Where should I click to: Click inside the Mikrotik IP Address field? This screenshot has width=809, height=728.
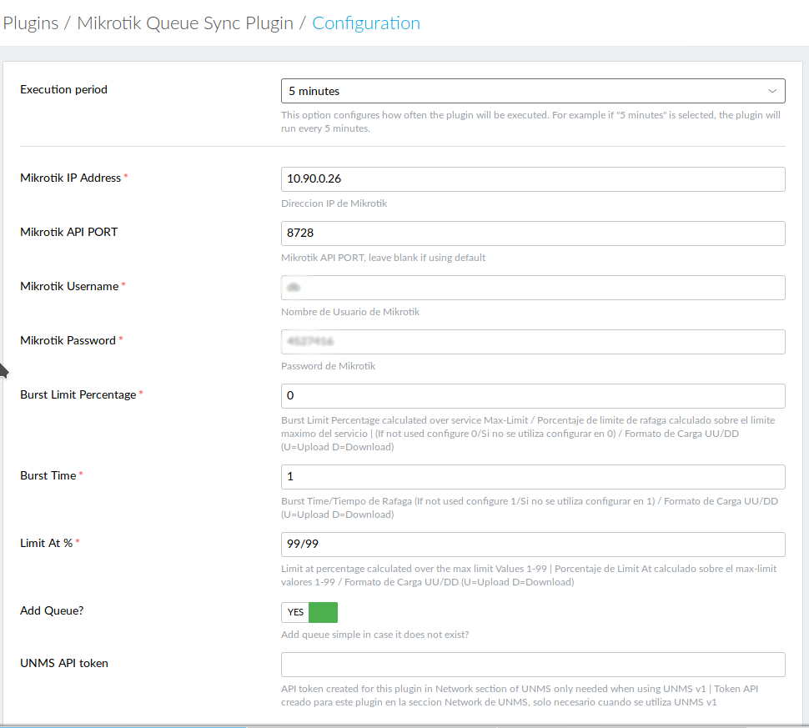coord(532,178)
